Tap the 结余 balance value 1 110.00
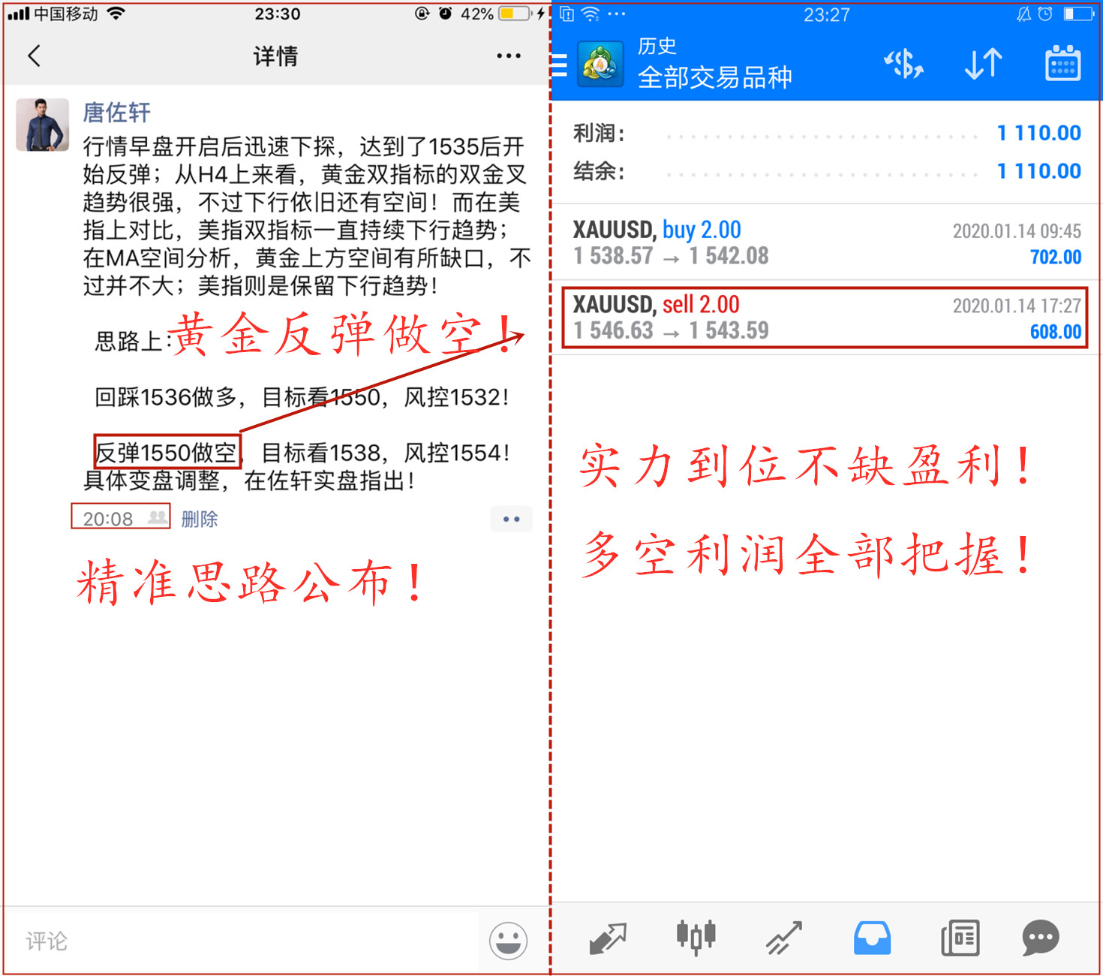The width and height of the screenshot is (1103, 976). (1039, 171)
